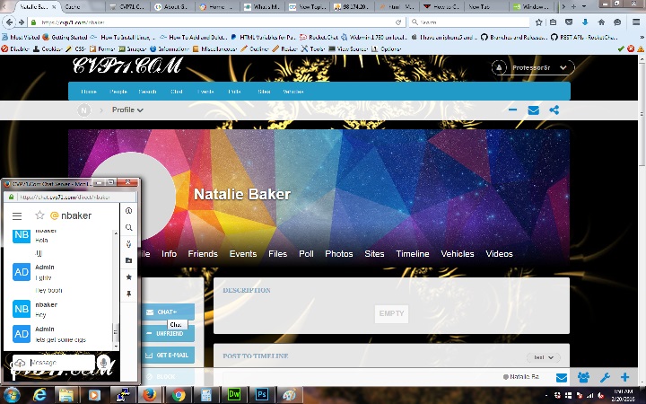This screenshot has width=646, height=404.
Task: Expand the Profile dropdown
Action: pyautogui.click(x=127, y=110)
